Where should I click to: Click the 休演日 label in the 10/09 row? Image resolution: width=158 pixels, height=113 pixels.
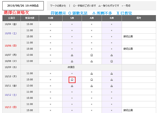pos(71,67)
